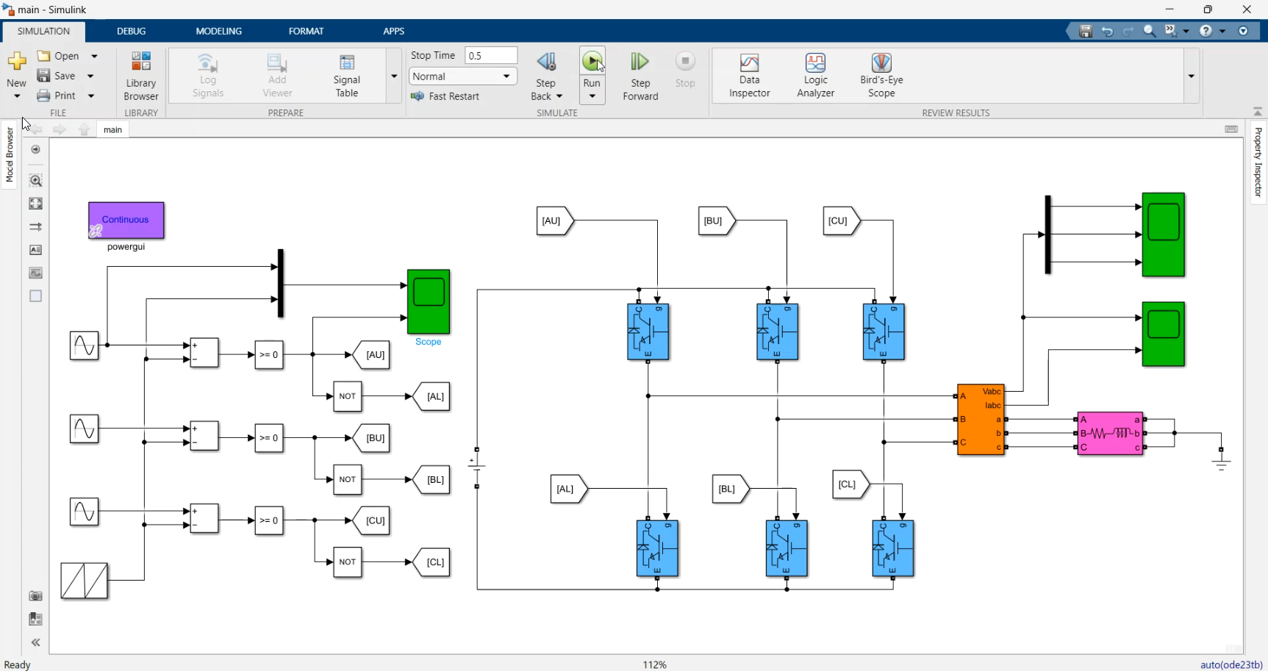The height and width of the screenshot is (671, 1268).
Task: Open the Bird's-Eye Scope
Action: (x=881, y=76)
